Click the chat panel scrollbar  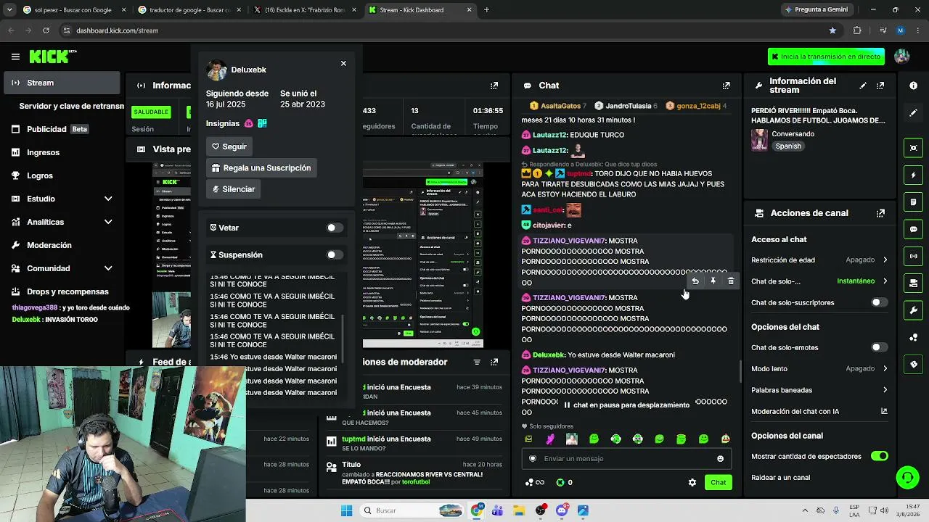740,371
